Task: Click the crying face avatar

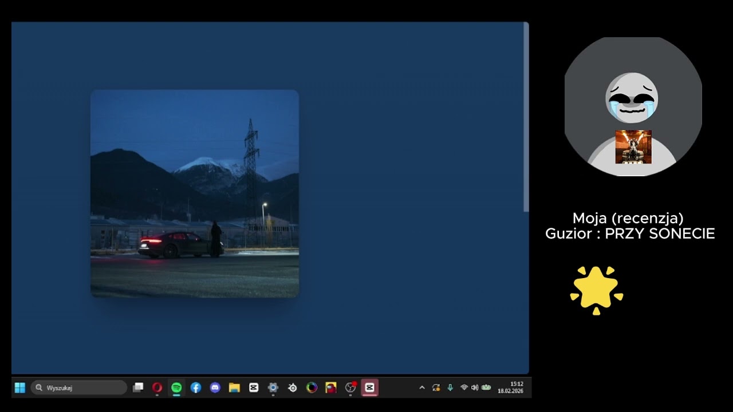Action: pyautogui.click(x=633, y=107)
